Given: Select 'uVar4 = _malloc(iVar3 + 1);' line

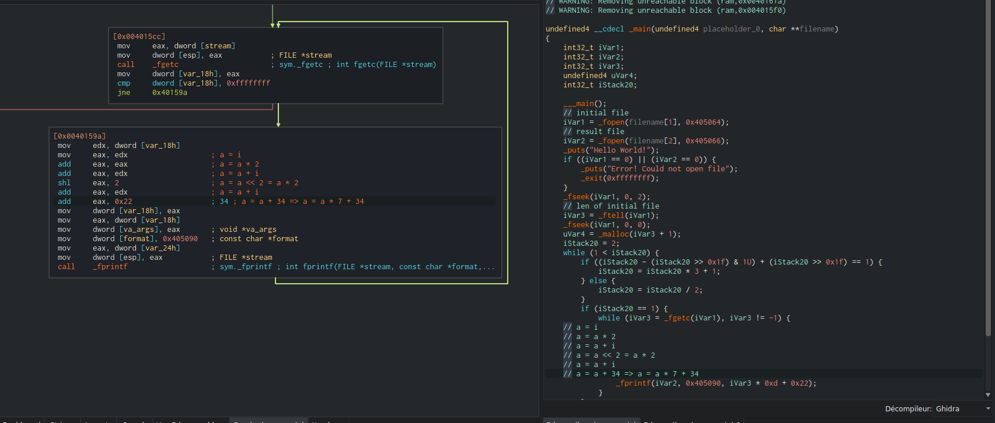Looking at the screenshot, I should 622,234.
